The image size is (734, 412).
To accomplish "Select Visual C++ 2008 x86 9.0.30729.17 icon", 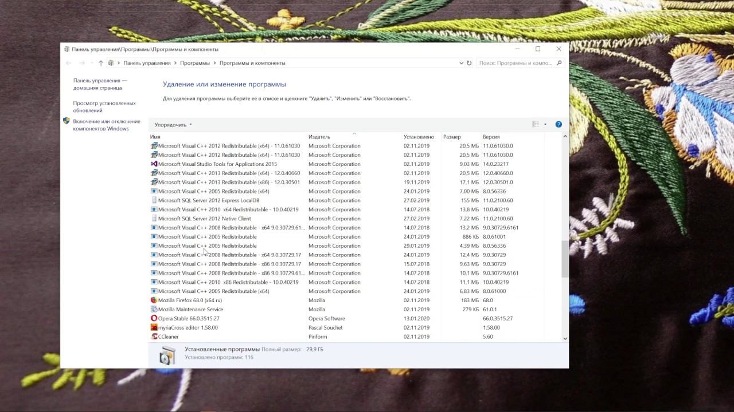I will point(154,264).
